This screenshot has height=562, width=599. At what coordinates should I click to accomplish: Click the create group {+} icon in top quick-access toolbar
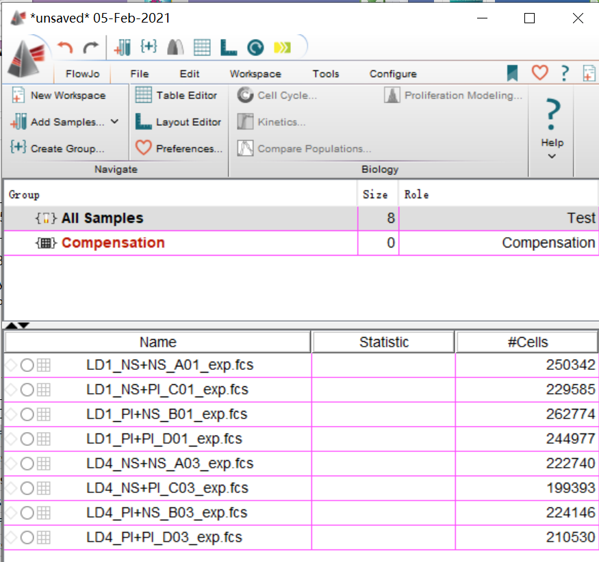tap(149, 46)
